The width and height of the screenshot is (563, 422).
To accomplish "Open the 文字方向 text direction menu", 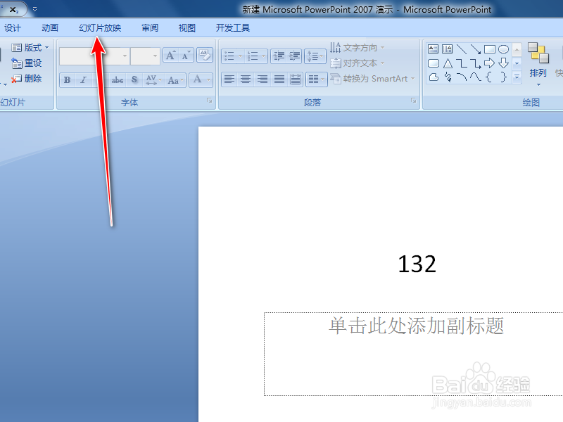I will click(358, 47).
